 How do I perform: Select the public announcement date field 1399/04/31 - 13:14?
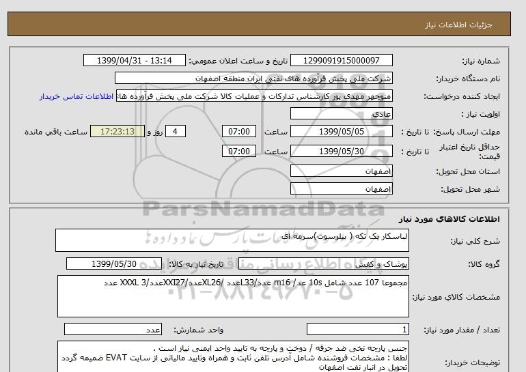coord(134,61)
